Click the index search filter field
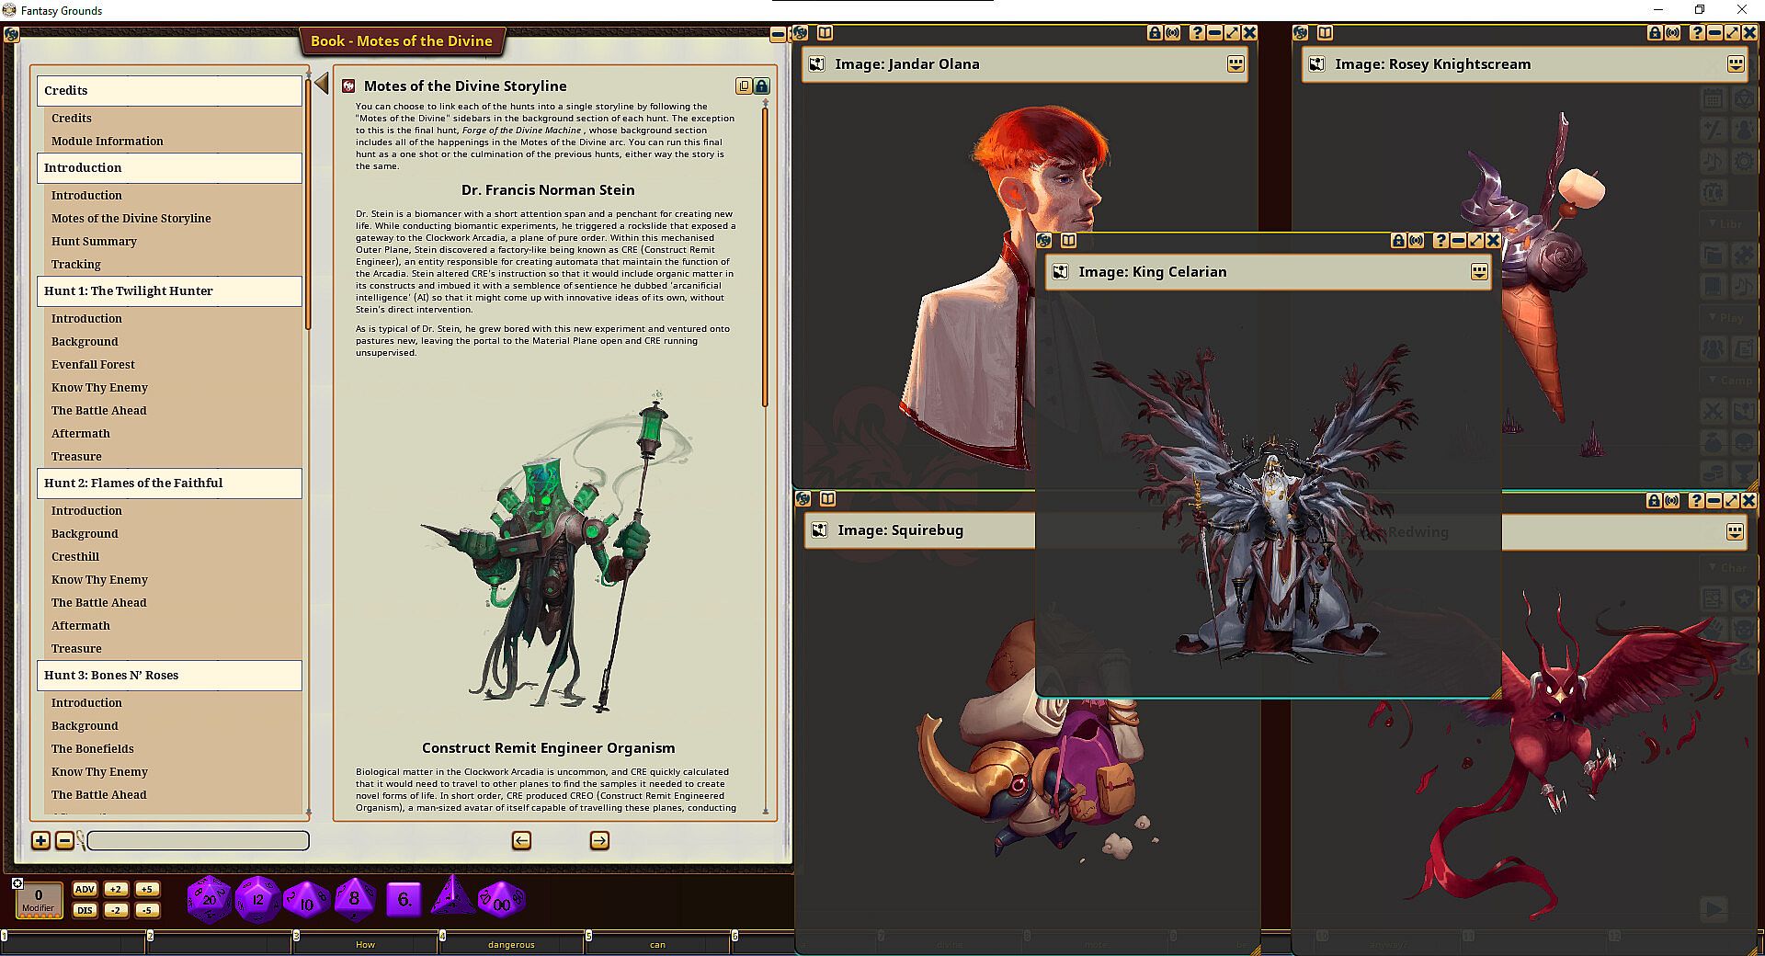 pos(198,840)
